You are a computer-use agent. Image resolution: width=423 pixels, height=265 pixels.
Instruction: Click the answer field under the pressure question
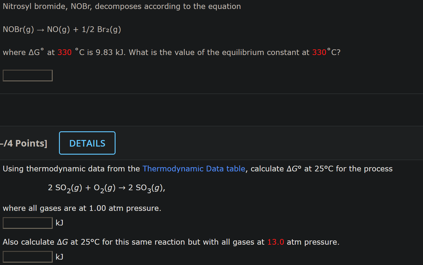(x=27, y=256)
